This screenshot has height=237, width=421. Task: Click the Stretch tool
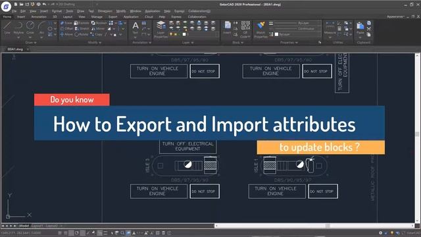pyautogui.click(x=82, y=28)
